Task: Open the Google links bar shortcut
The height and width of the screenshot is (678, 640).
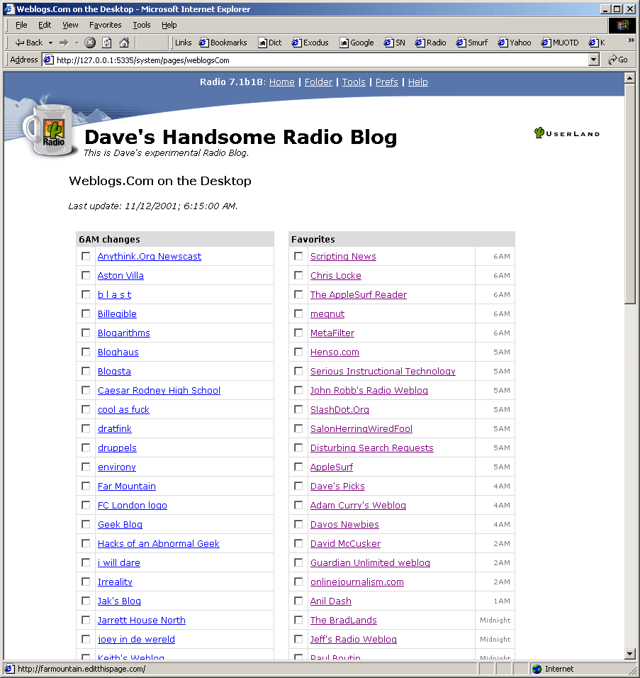Action: pos(357,43)
